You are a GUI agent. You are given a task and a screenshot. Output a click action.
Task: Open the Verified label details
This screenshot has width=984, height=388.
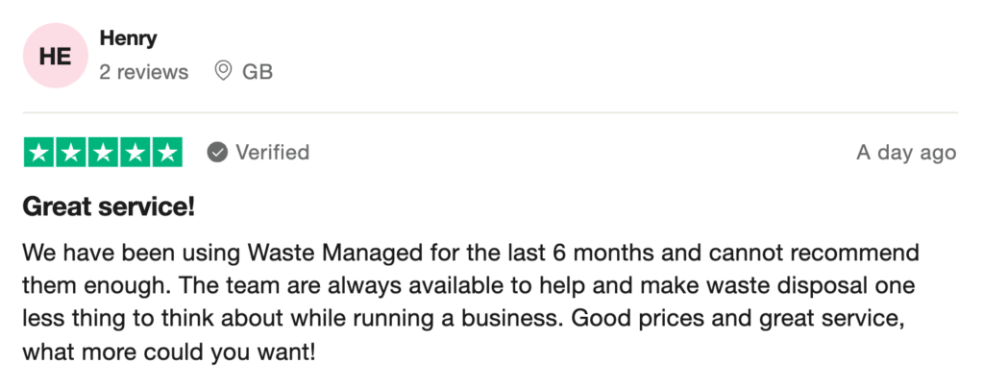pyautogui.click(x=272, y=153)
